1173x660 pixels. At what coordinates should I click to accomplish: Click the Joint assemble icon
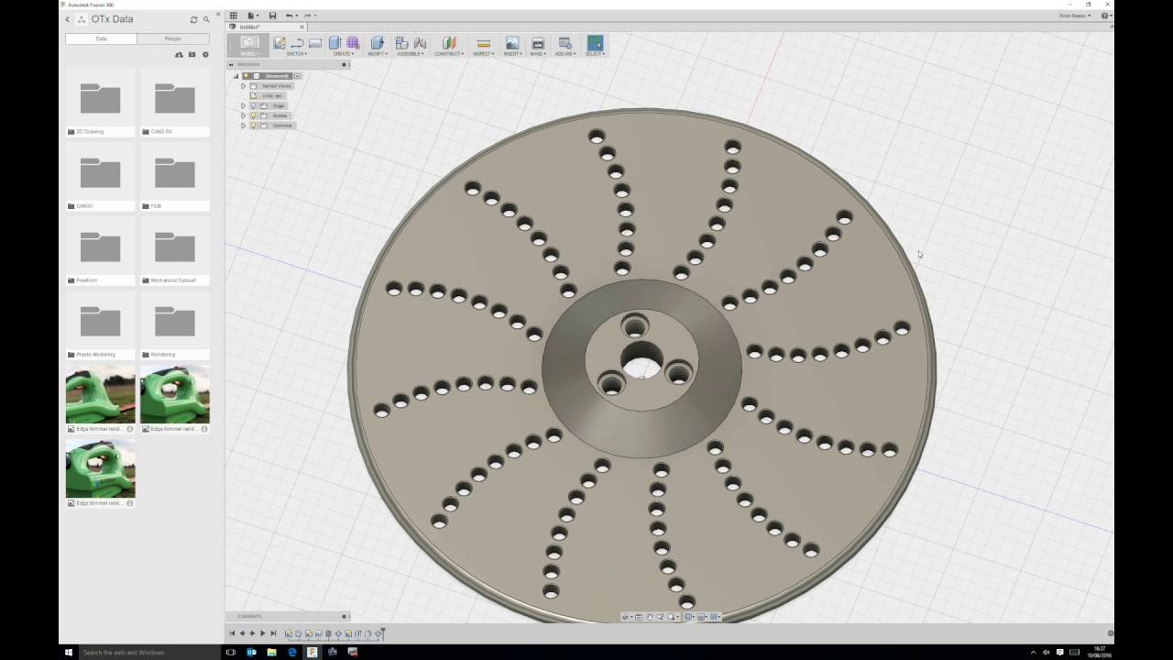pyautogui.click(x=420, y=43)
